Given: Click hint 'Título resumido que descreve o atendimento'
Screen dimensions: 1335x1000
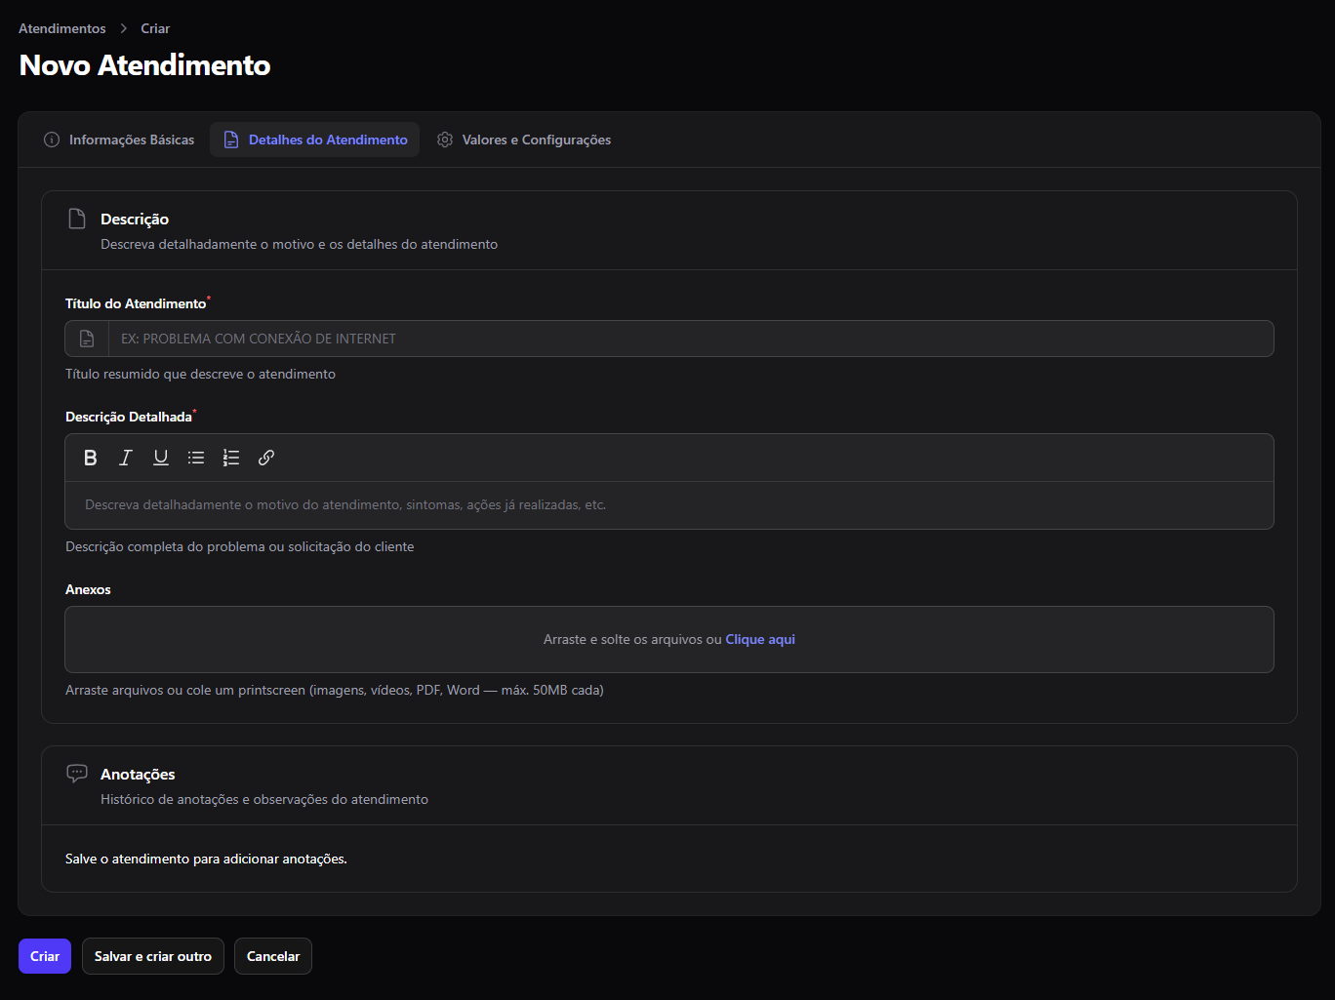Looking at the screenshot, I should pyautogui.click(x=200, y=374).
